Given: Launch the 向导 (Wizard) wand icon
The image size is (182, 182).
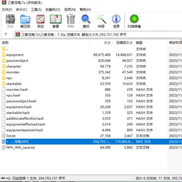Looking at the screenshot, I should tap(101, 21).
